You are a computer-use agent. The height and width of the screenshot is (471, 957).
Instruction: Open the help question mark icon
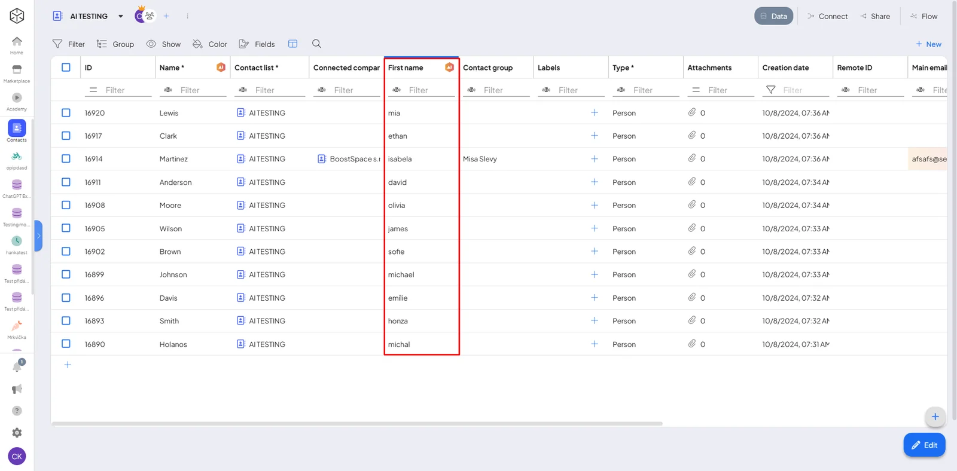pos(17,411)
